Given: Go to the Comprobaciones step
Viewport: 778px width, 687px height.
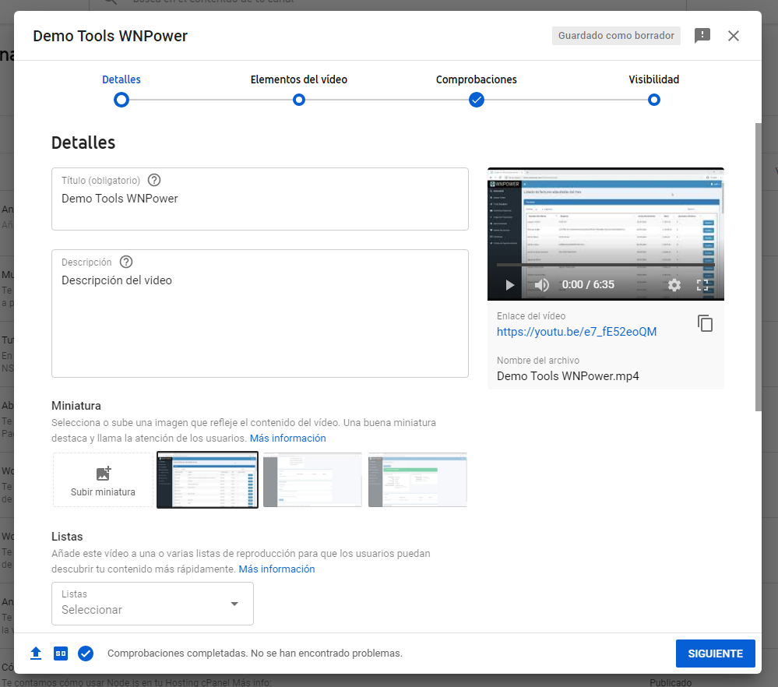Looking at the screenshot, I should (x=477, y=79).
